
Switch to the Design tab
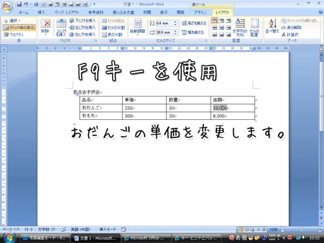(x=200, y=12)
